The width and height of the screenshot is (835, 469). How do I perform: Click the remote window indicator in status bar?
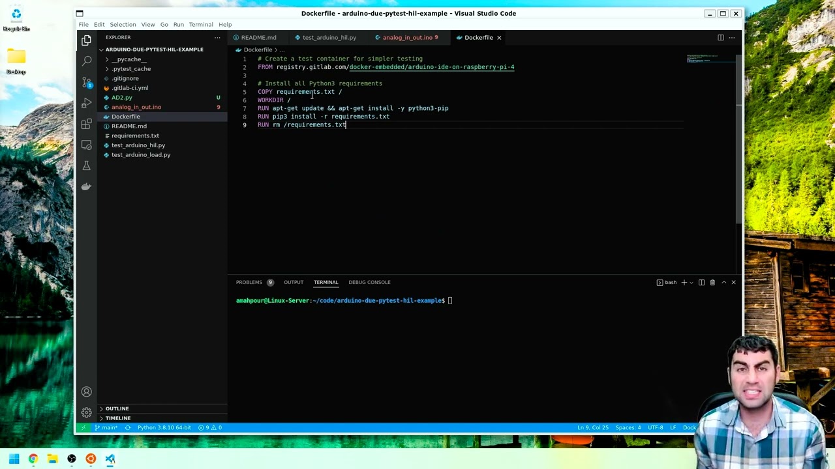click(83, 427)
